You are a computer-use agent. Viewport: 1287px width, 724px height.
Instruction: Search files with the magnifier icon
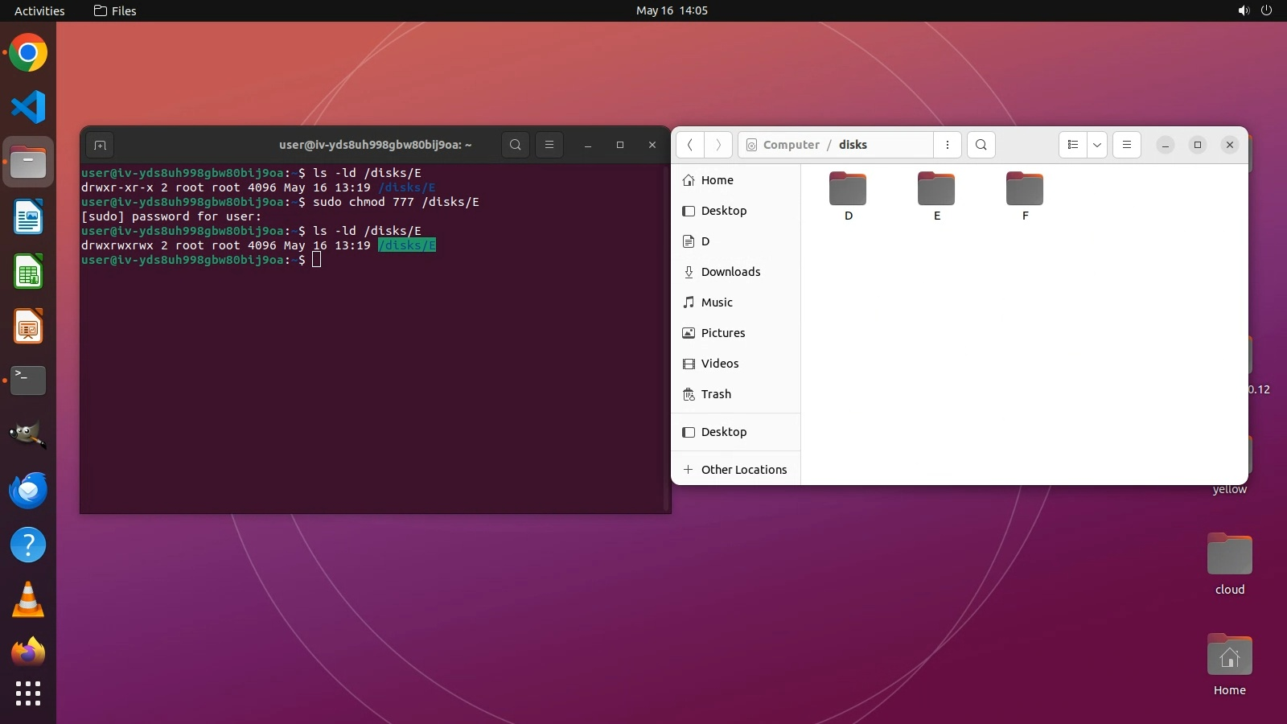pyautogui.click(x=981, y=145)
